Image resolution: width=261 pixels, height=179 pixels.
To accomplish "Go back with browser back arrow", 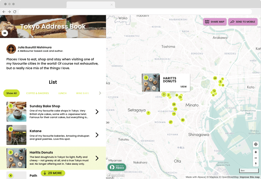I will tap(4, 12).
